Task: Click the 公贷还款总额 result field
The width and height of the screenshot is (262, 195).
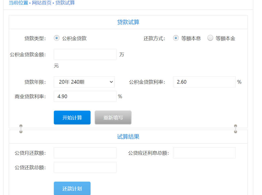Action: pos(85,167)
